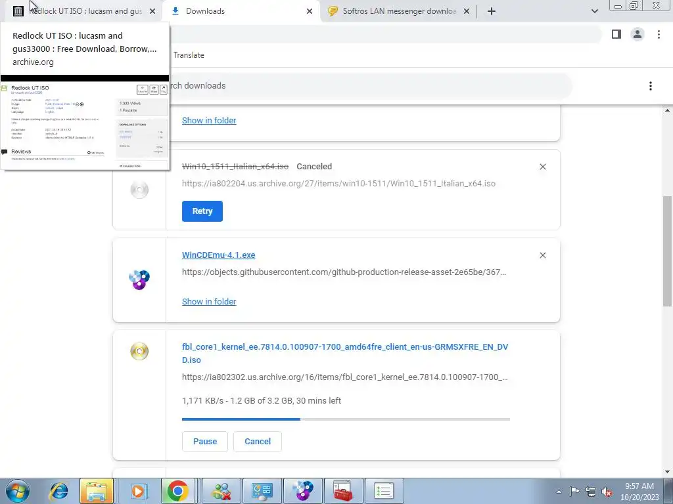Close the Softros LAN messenger tab

click(x=467, y=12)
